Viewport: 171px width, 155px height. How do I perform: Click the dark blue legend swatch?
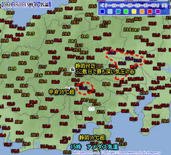102,12
